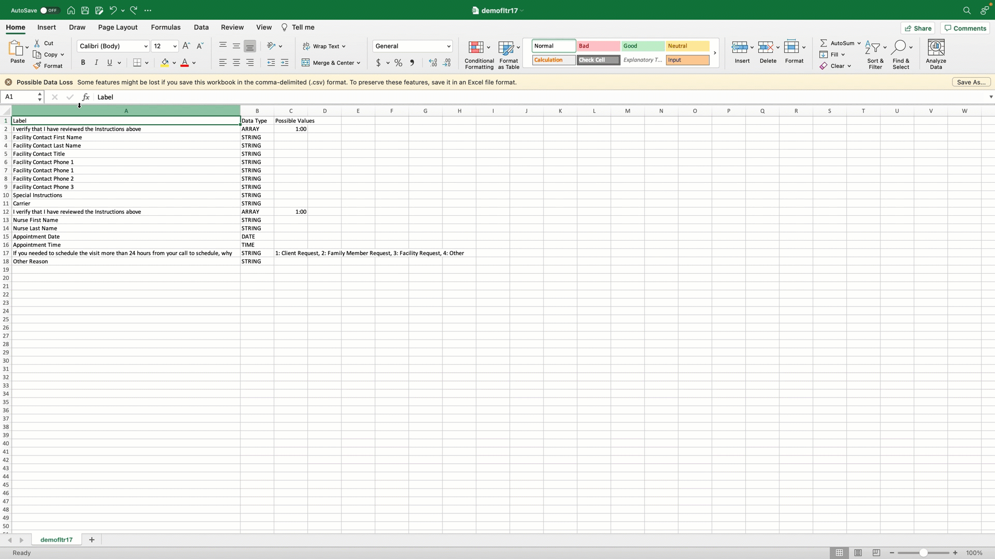The image size is (995, 559).
Task: Increase font size with larger A icon
Action: [x=186, y=46]
